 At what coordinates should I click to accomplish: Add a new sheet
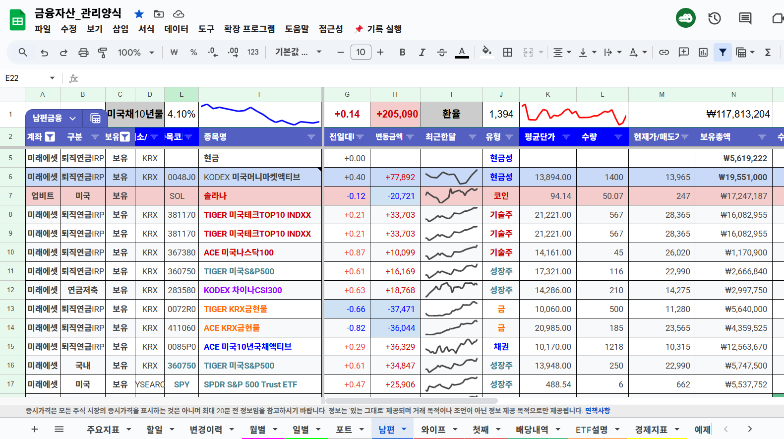pos(35,429)
